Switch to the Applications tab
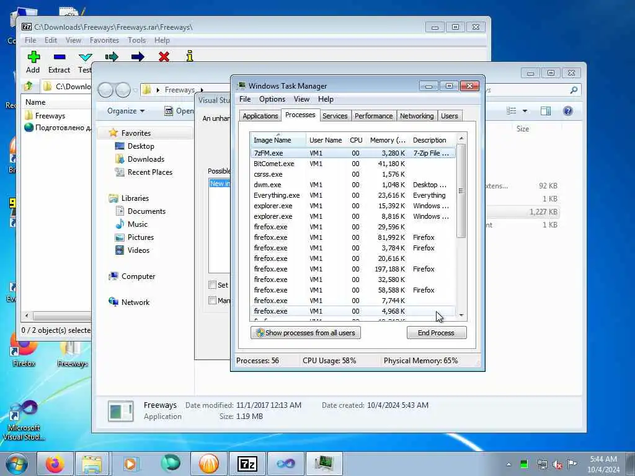 coord(260,116)
